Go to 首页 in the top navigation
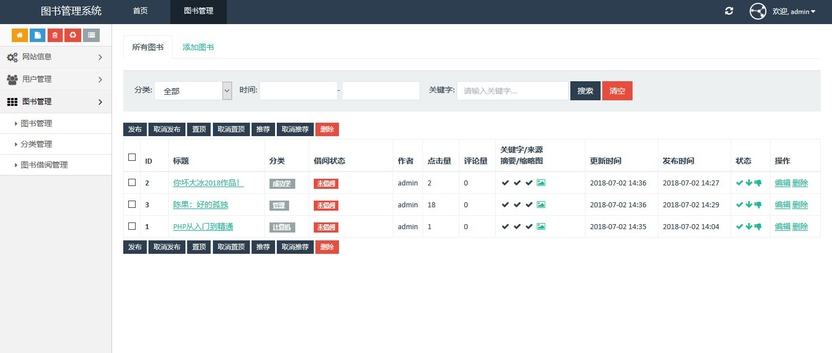The image size is (832, 353). (x=140, y=11)
